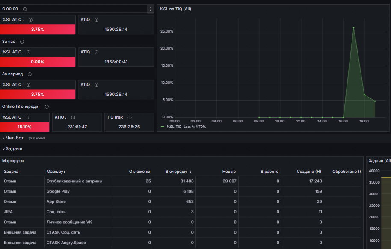Click info icon next to За период
The image size is (391, 249).
[30, 74]
